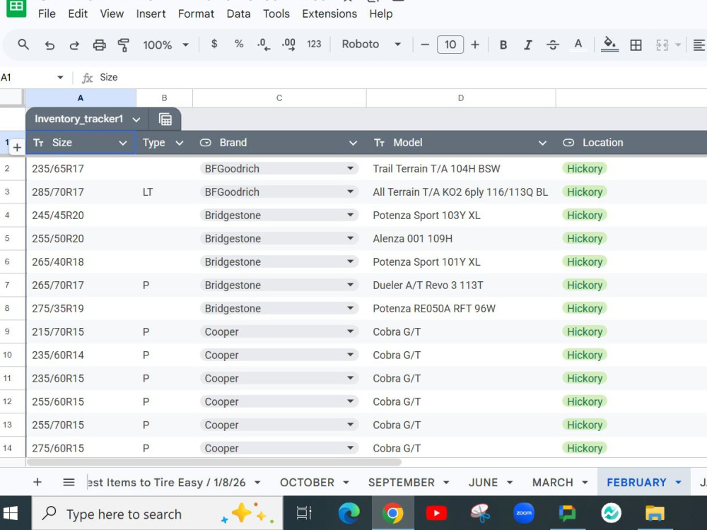The width and height of the screenshot is (707, 530).
Task: Decrease the font size
Action: [x=424, y=45]
